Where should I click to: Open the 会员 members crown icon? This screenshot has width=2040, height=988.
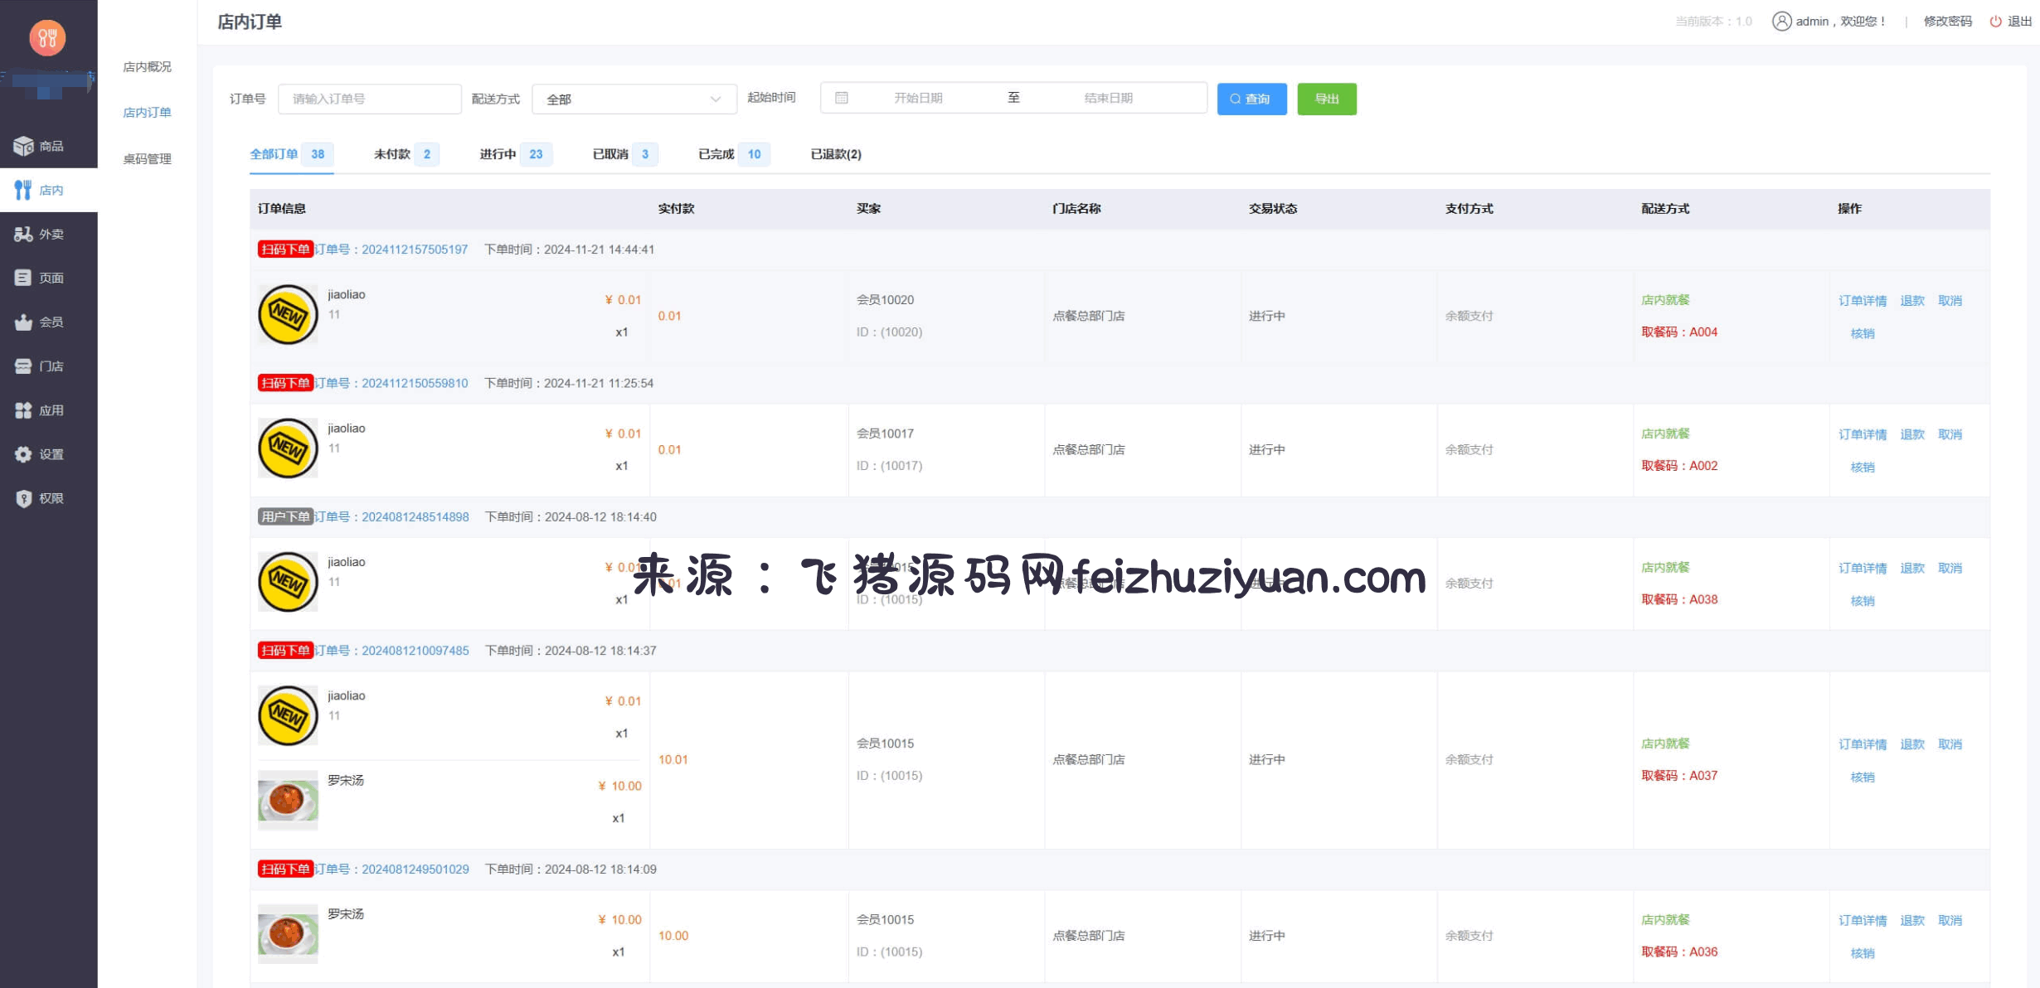point(23,322)
